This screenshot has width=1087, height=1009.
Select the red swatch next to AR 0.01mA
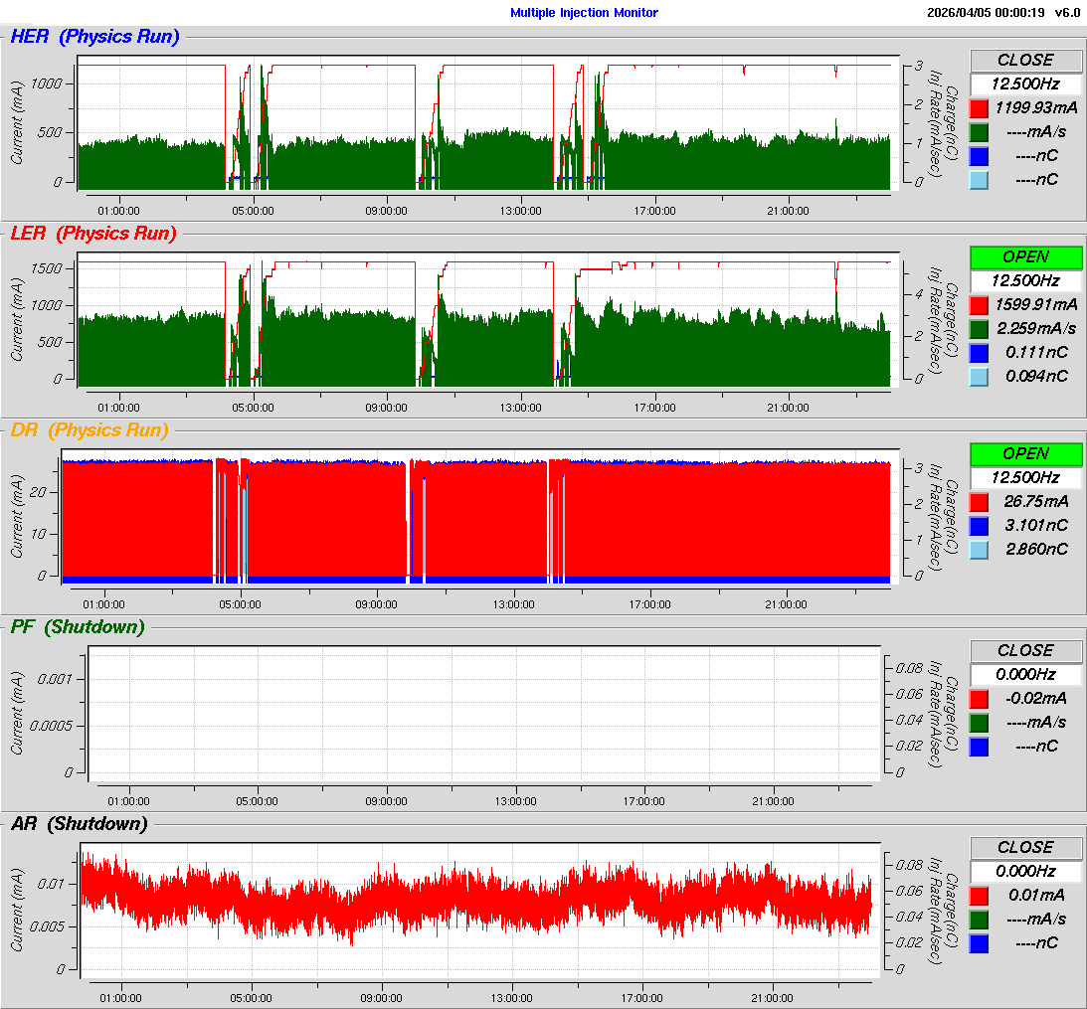(979, 895)
